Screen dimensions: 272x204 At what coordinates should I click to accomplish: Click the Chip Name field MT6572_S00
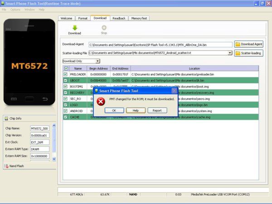point(40,129)
